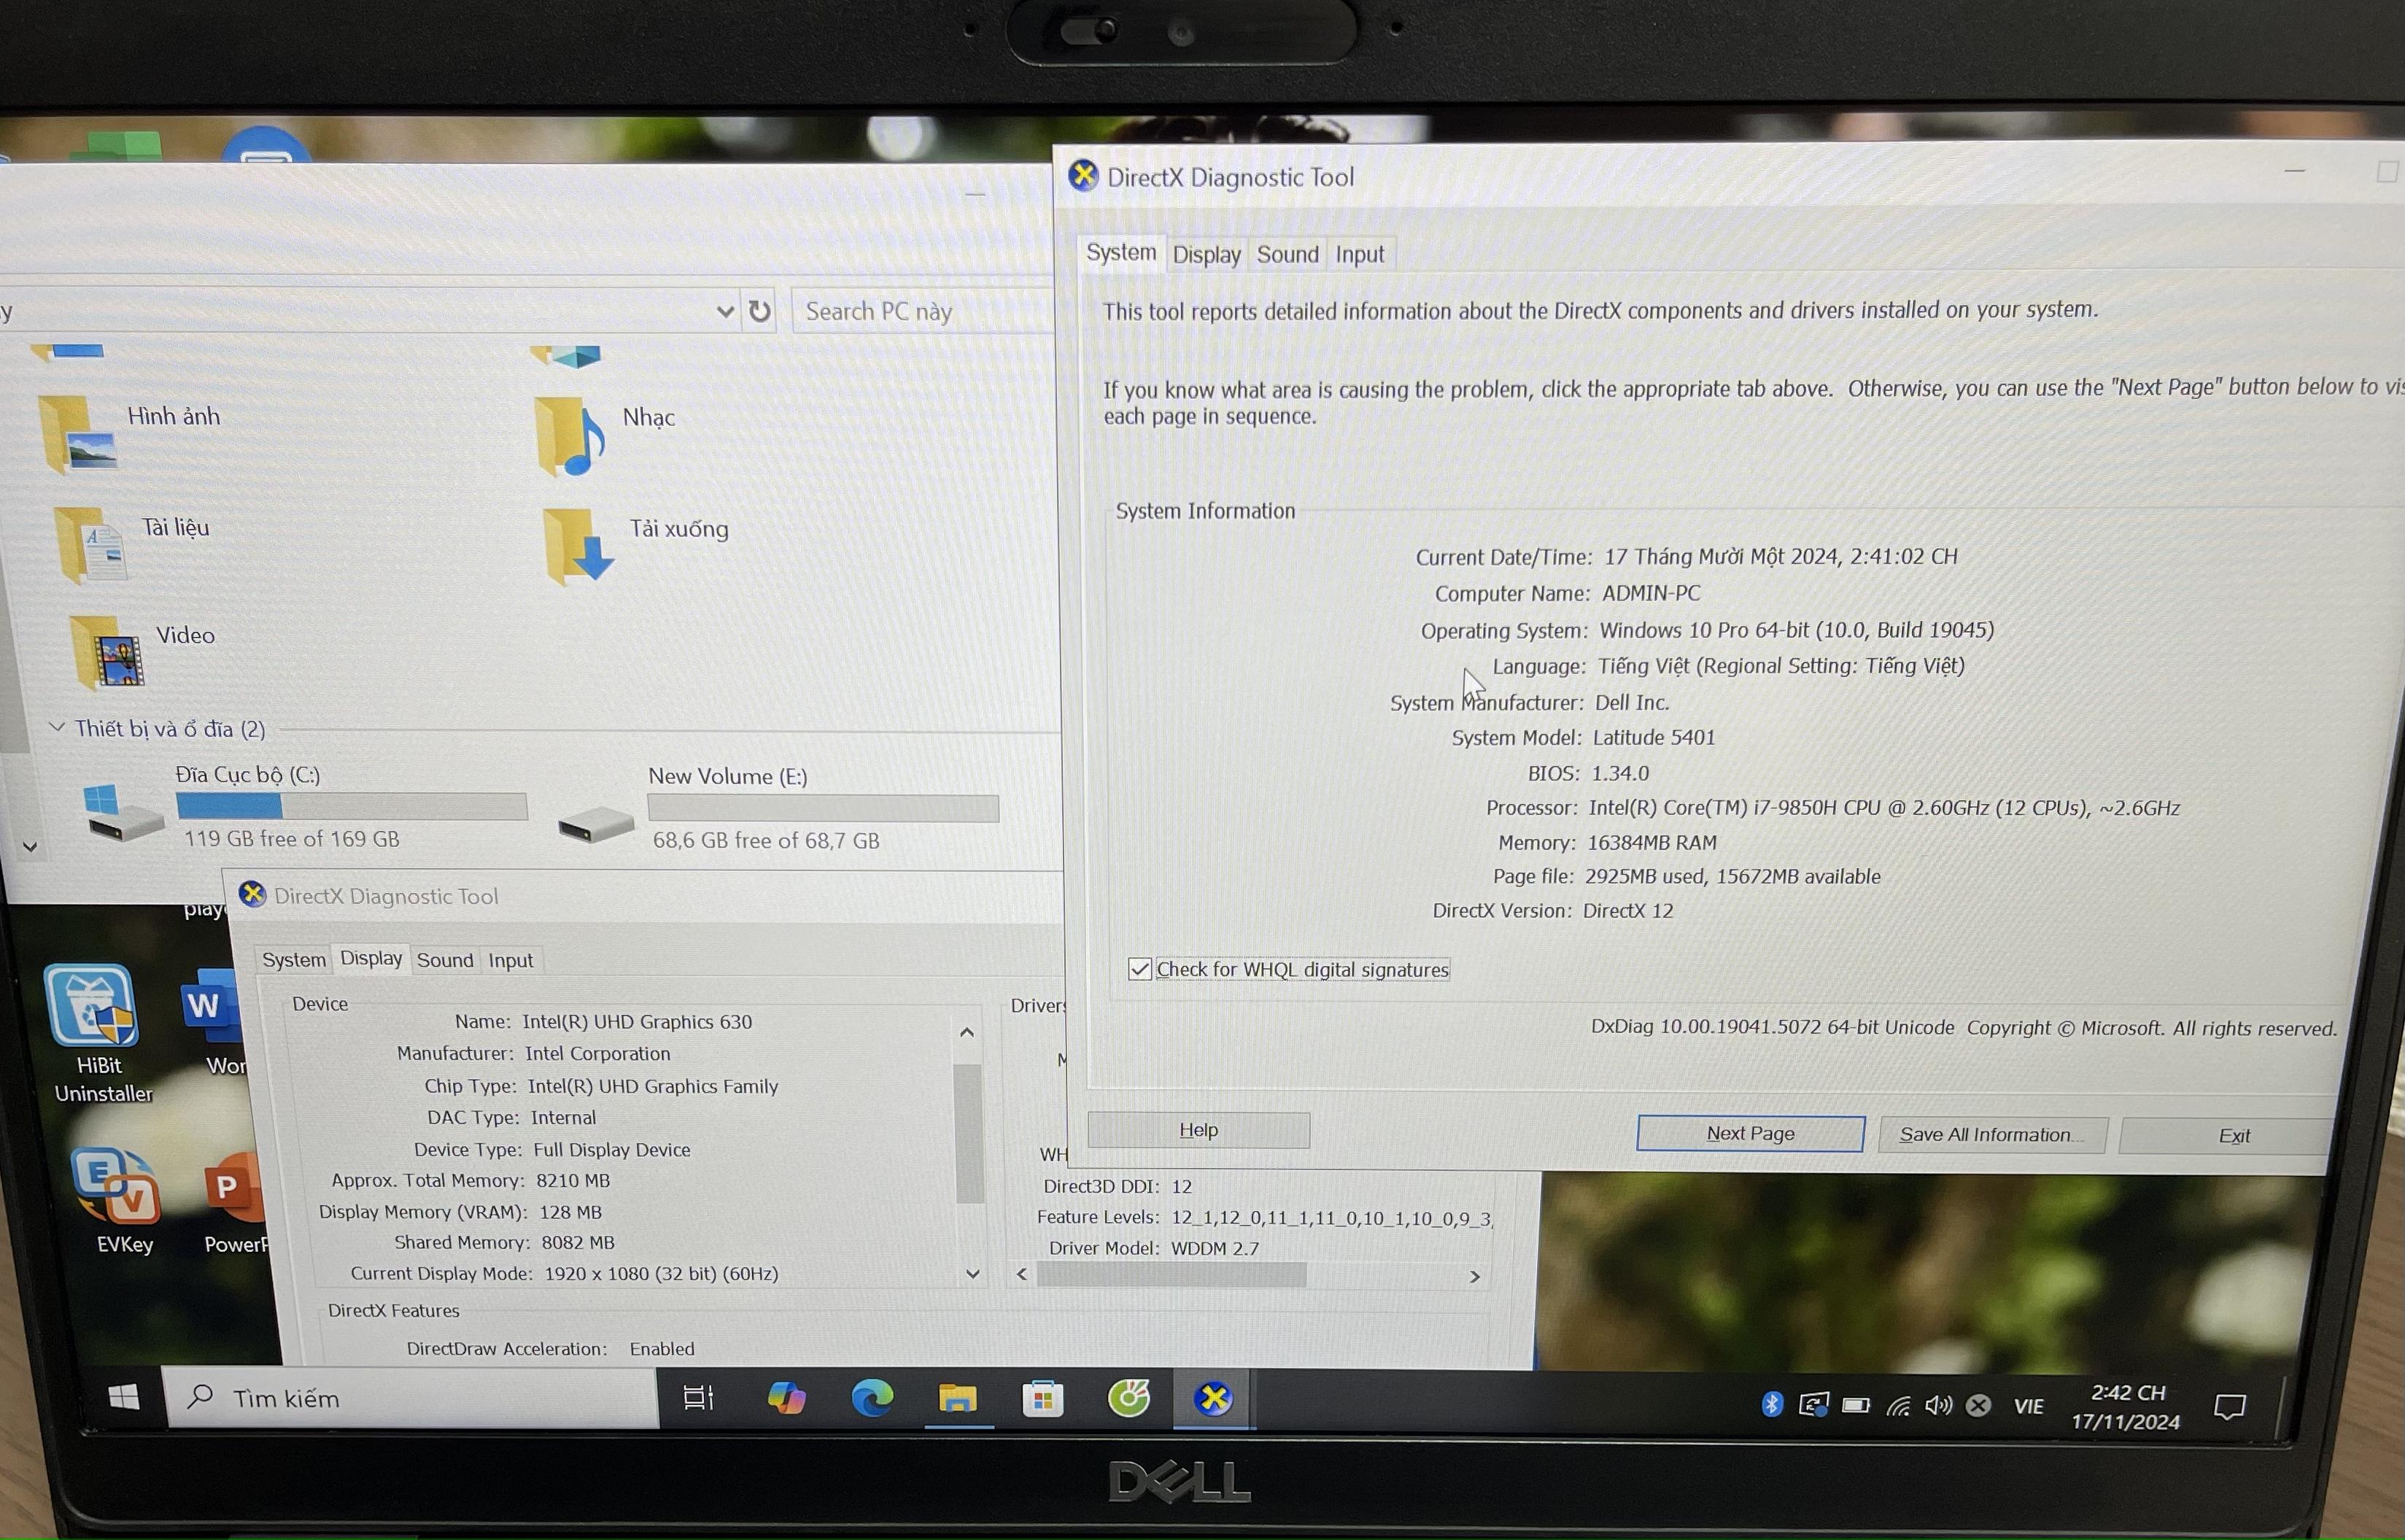Image resolution: width=2405 pixels, height=1540 pixels.
Task: Open notification center icon
Action: [x=2230, y=1407]
